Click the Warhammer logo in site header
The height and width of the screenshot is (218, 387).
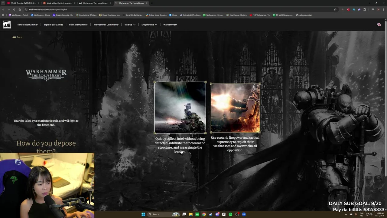[x=7, y=25]
